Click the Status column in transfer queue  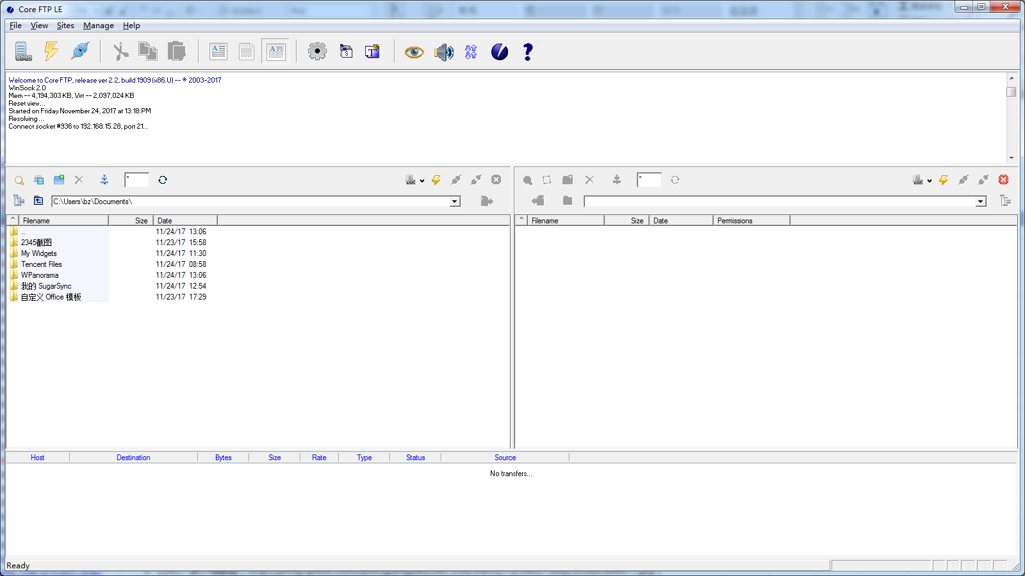(x=415, y=458)
